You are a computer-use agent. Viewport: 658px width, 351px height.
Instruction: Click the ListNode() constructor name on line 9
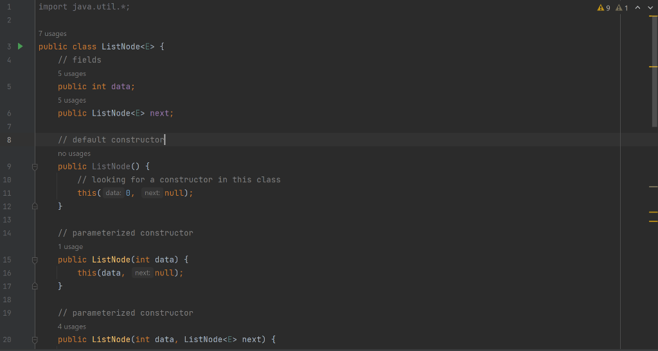pos(111,167)
